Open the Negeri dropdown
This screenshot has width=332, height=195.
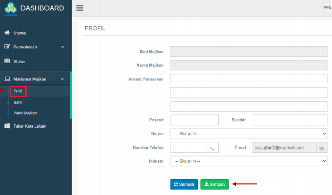249,134
